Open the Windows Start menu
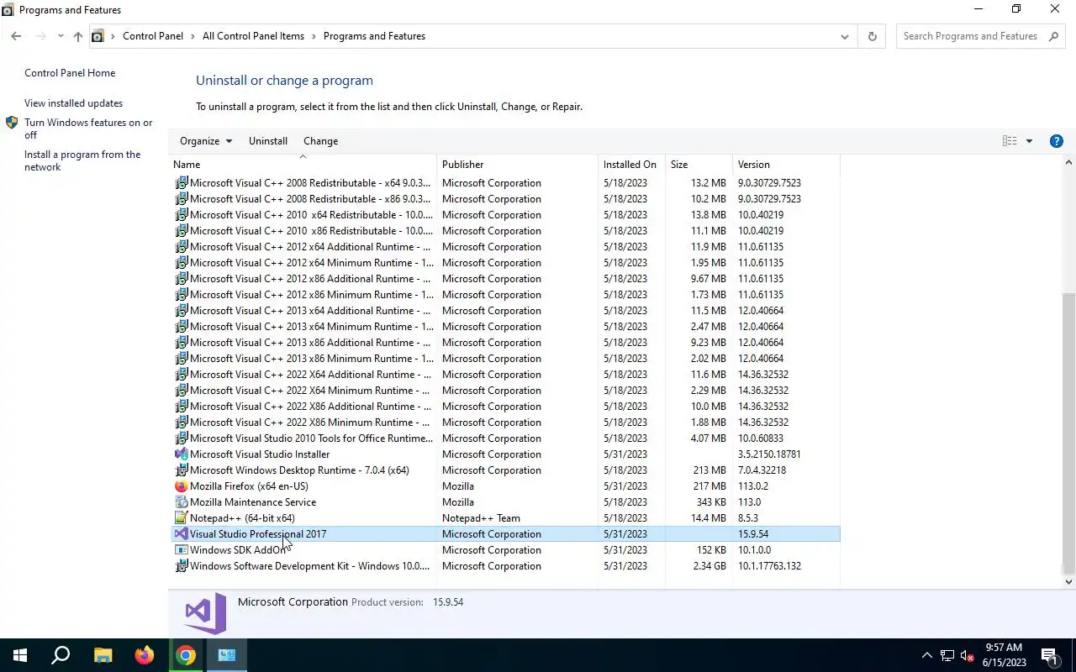The image size is (1076, 672). 20,655
